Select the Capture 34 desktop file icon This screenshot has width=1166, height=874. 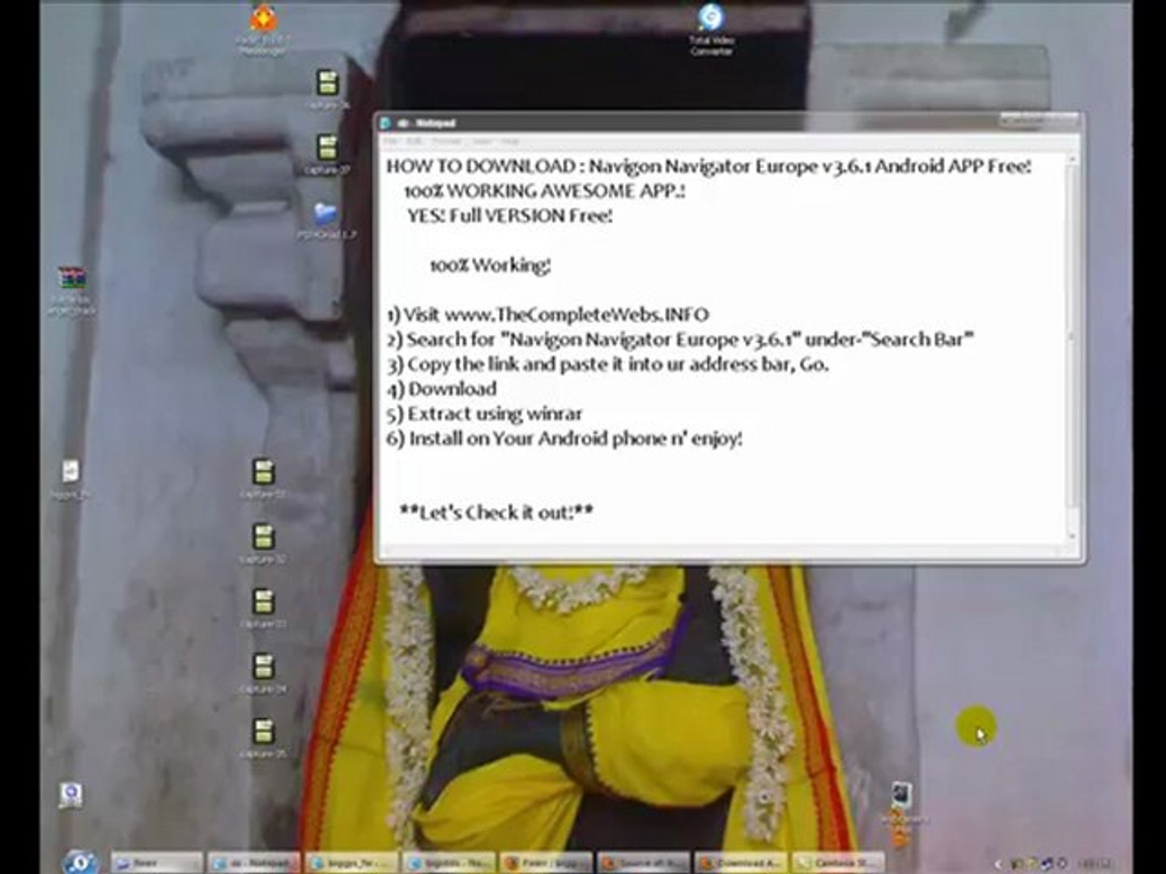[x=263, y=672]
